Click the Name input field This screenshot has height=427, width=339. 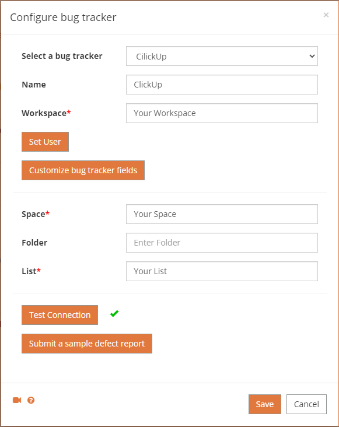click(x=222, y=85)
